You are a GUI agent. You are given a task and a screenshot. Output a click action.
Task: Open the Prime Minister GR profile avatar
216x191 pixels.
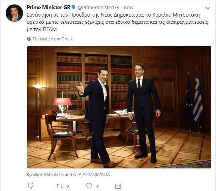tap(14, 13)
